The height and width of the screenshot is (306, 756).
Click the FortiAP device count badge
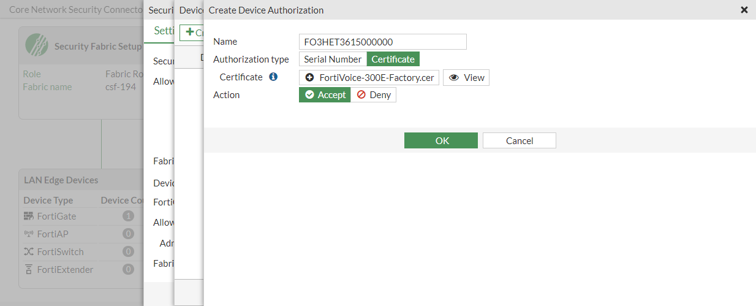pyautogui.click(x=128, y=234)
